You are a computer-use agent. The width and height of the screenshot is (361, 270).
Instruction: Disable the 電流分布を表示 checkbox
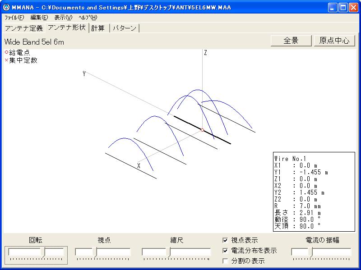tap(226, 251)
